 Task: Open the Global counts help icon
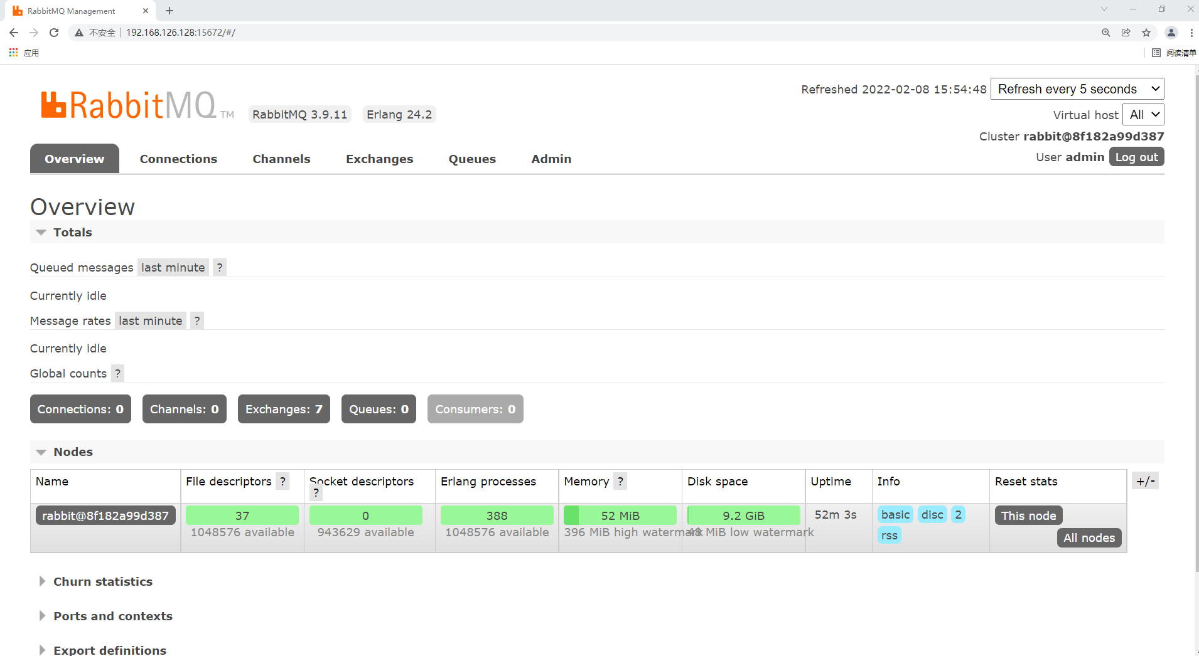point(117,373)
